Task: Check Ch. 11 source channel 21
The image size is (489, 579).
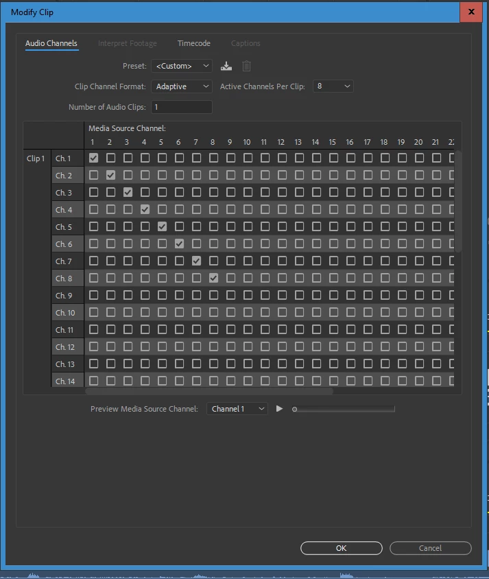Action: [x=436, y=329]
